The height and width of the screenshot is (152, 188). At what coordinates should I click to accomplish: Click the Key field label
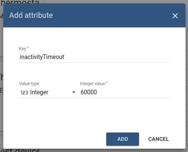pyautogui.click(x=24, y=49)
